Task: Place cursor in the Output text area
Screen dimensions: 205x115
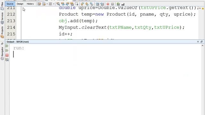Action: point(105,80)
